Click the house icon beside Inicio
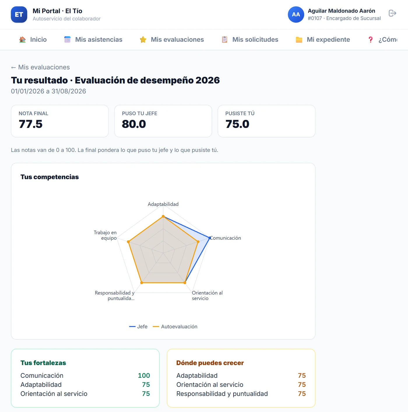 coord(22,40)
